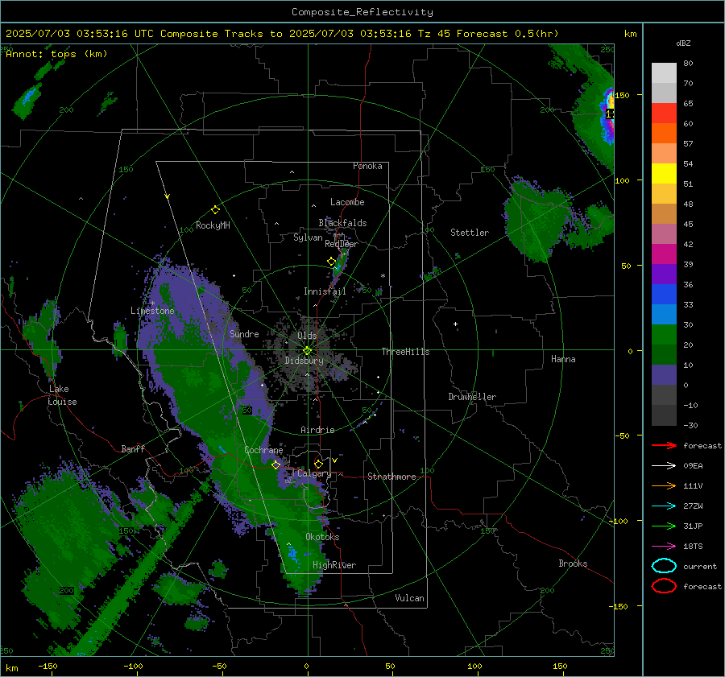Viewport: 725px width, 677px height.
Task: Click the Annot: tops (km) annotation label
Action: click(56, 54)
